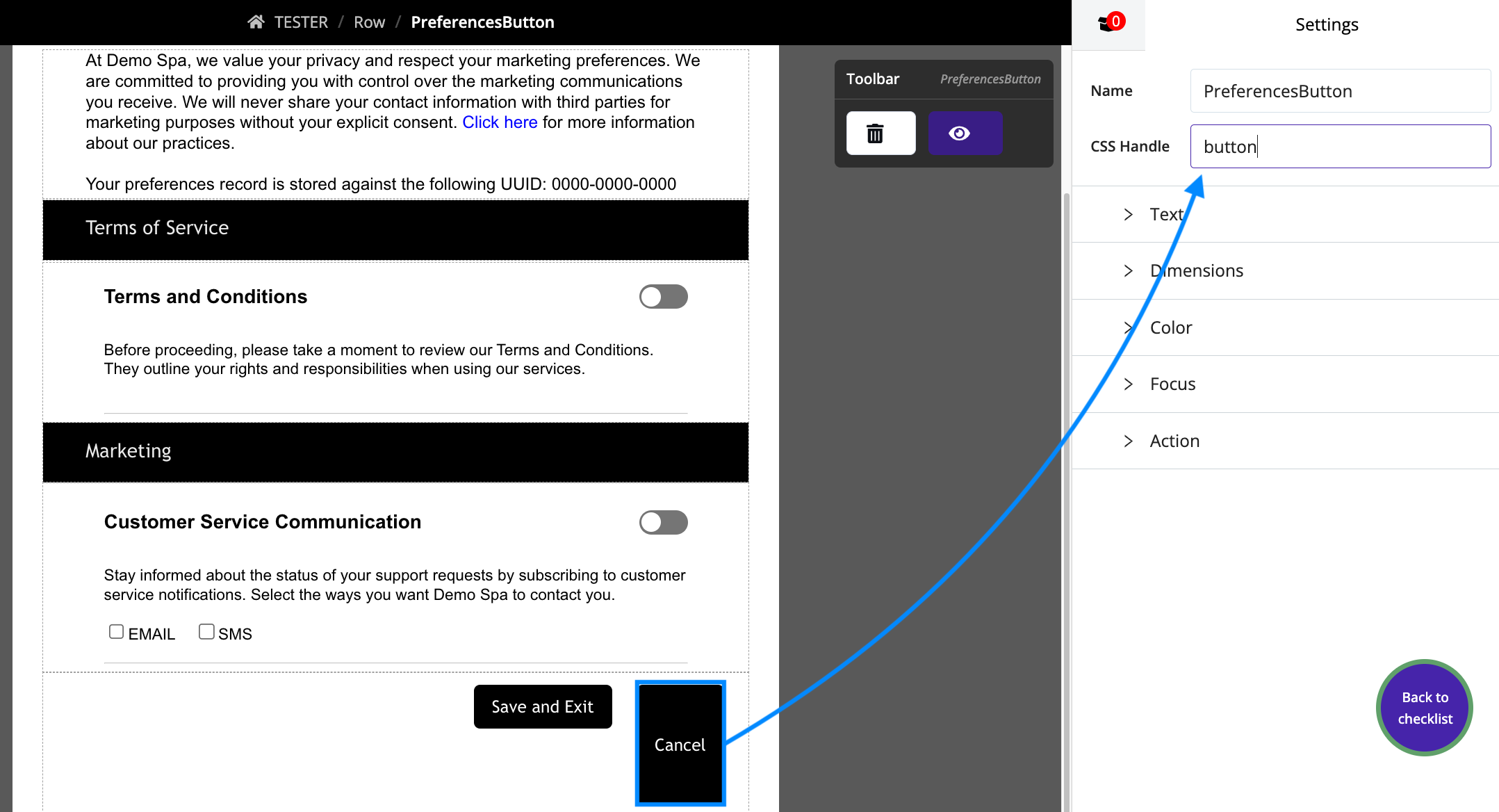Focus the CSS Handle input field
Image resolution: width=1499 pixels, height=812 pixels.
[x=1340, y=146]
